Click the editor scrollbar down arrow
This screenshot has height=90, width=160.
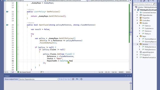[130, 70]
